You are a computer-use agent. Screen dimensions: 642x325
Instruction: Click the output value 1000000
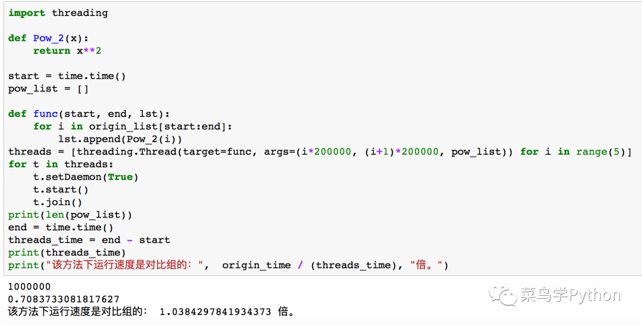click(x=30, y=287)
